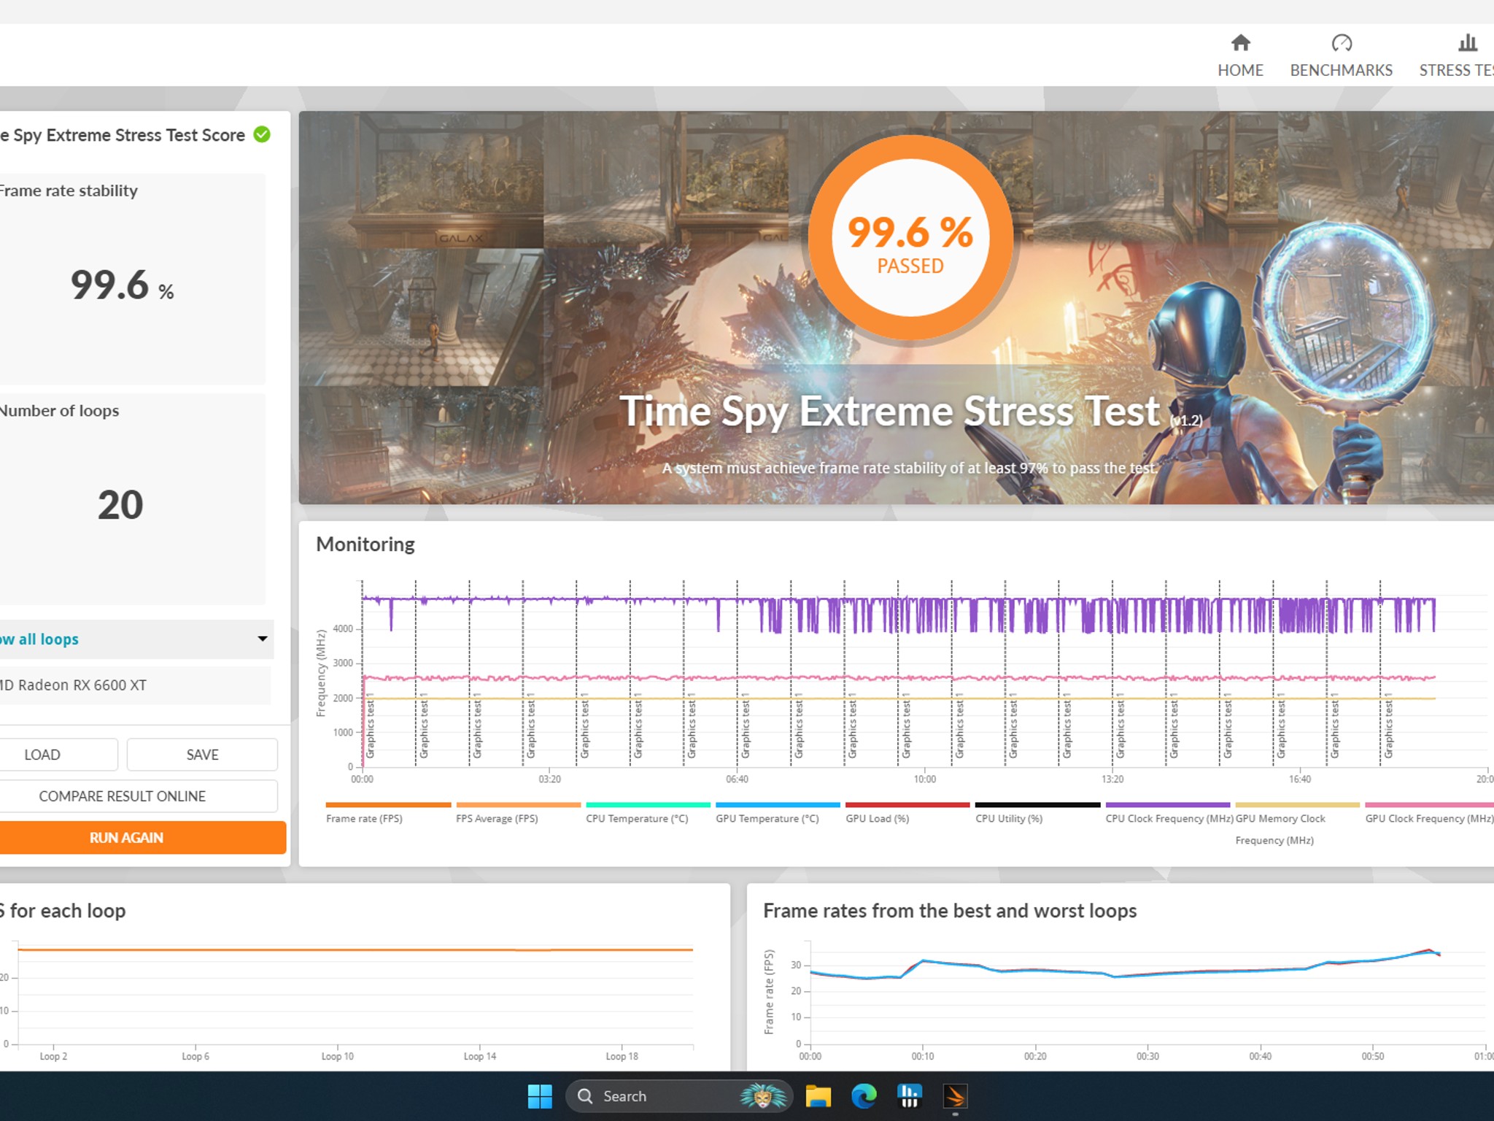Click the BENCHMARKS navigation label
This screenshot has height=1121, width=1494.
(x=1341, y=70)
